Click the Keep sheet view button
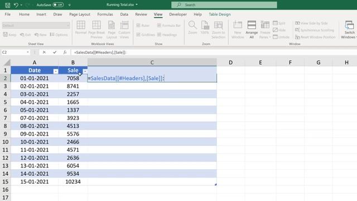This screenshot has width=357, height=201. [10, 35]
